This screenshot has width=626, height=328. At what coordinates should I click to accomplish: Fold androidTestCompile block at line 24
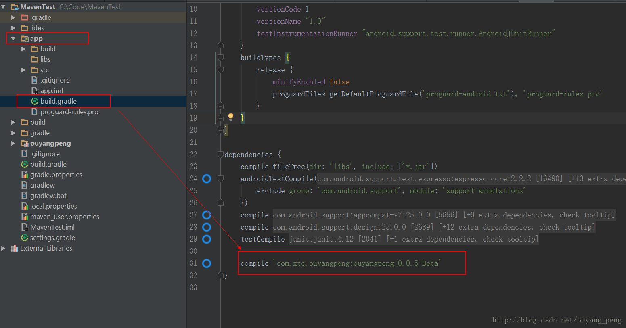pos(220,178)
